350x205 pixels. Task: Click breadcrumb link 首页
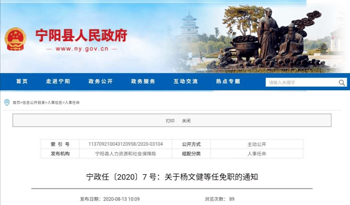click(x=16, y=103)
